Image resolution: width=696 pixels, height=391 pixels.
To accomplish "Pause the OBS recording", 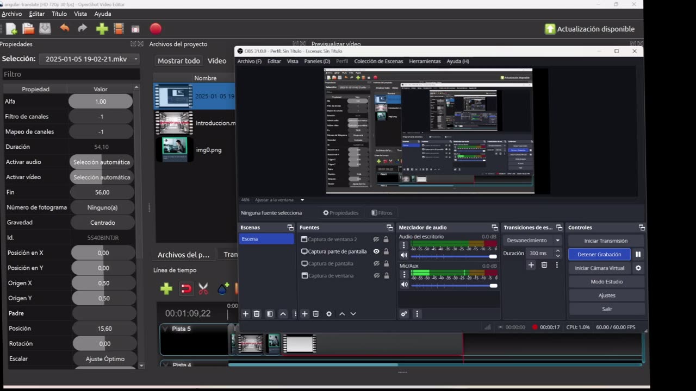I will [x=638, y=254].
